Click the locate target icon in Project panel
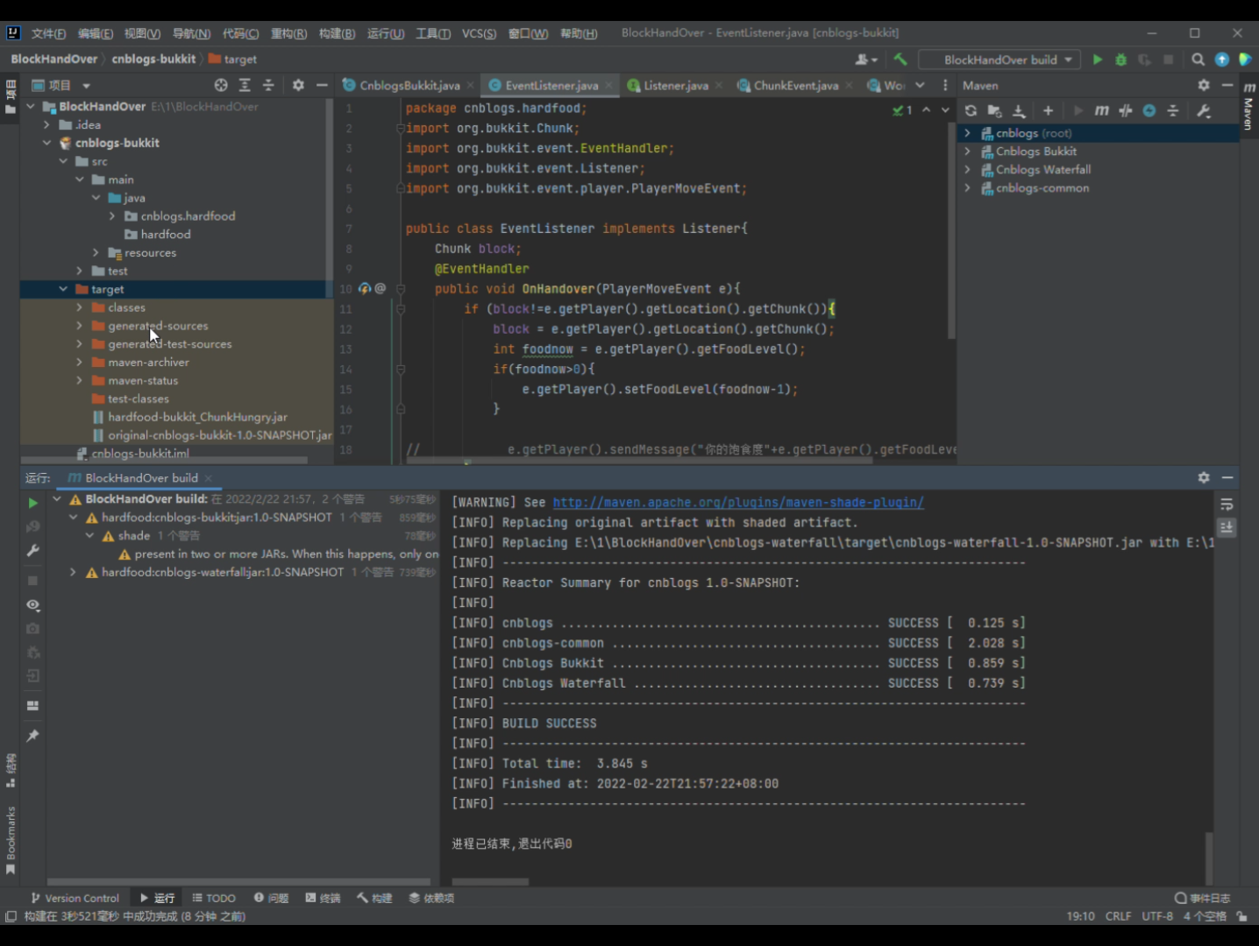Viewport: 1259px width, 946px height. tap(221, 85)
